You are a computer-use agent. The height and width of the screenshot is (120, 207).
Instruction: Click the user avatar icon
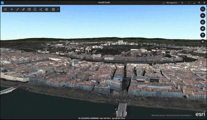164,3
